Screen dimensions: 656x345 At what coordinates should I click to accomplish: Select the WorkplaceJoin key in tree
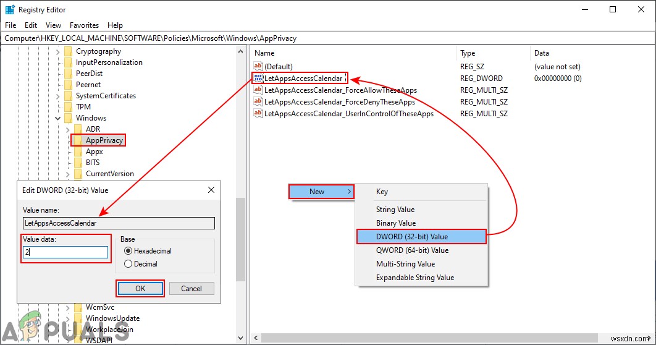tap(109, 330)
